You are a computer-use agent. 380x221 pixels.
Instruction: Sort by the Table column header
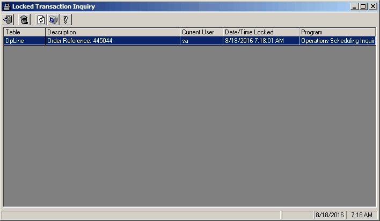(x=24, y=32)
